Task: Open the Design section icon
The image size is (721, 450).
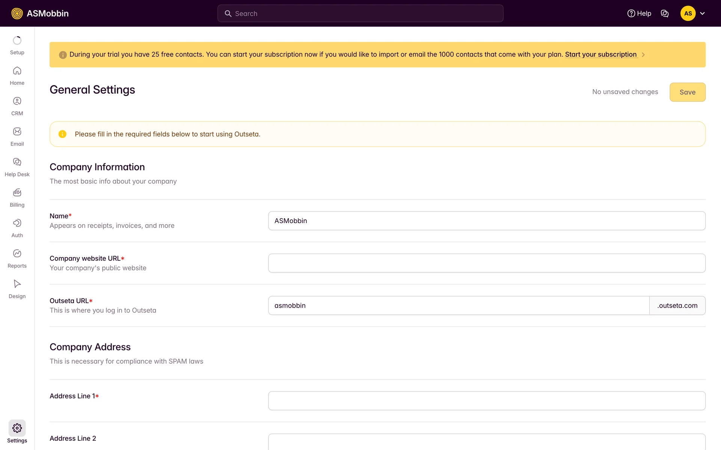Action: tap(17, 284)
